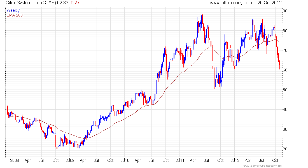Click the Jul label between 2010 and 2011
Image resolution: width=308 pixels, height=168 pixels.
coord(151,160)
